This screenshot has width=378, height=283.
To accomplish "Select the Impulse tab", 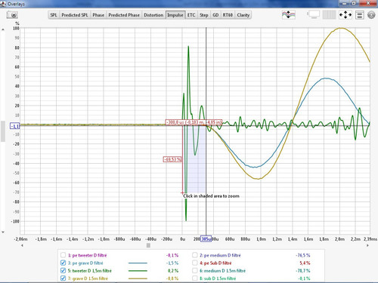I will pyautogui.click(x=175, y=15).
